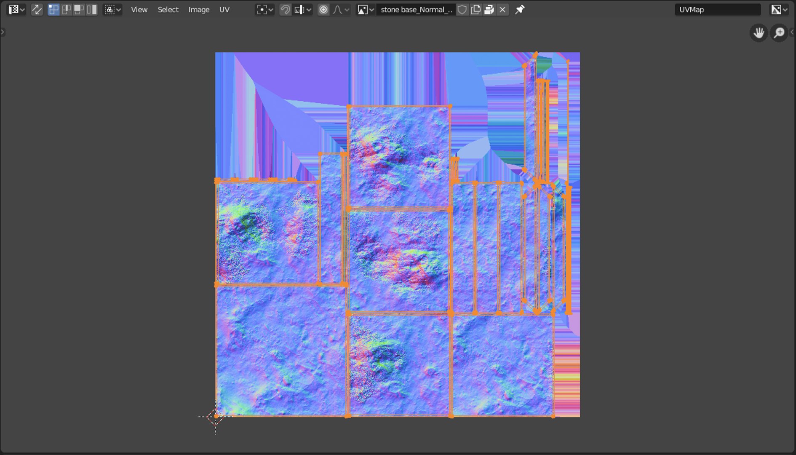
Task: Toggle proportional editing
Action: (323, 9)
